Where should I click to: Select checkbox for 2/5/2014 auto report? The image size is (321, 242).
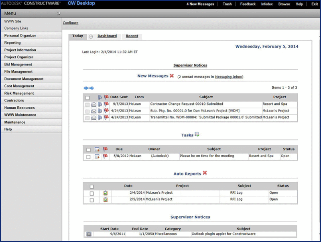(92, 200)
